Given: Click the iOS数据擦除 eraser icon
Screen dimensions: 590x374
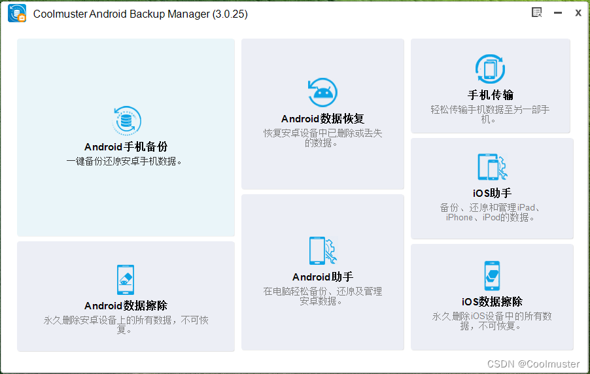Looking at the screenshot, I should [492, 276].
